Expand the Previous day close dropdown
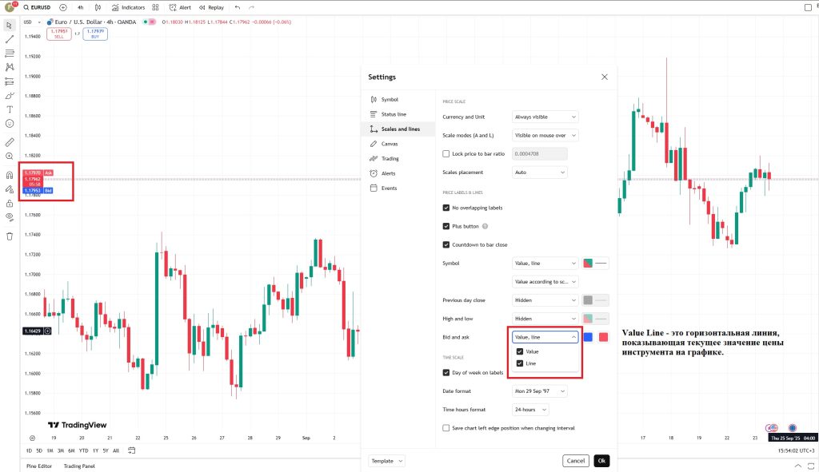819x472 pixels. pyautogui.click(x=545, y=299)
